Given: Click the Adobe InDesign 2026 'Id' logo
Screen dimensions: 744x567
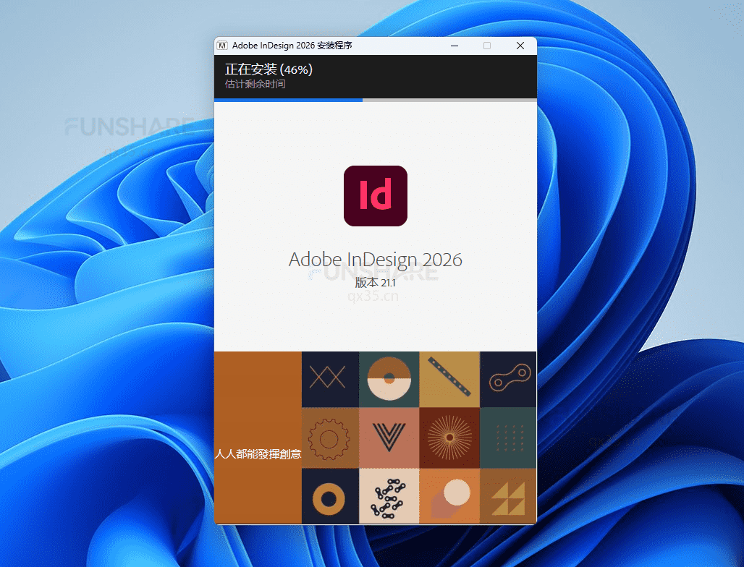Looking at the screenshot, I should point(375,195).
